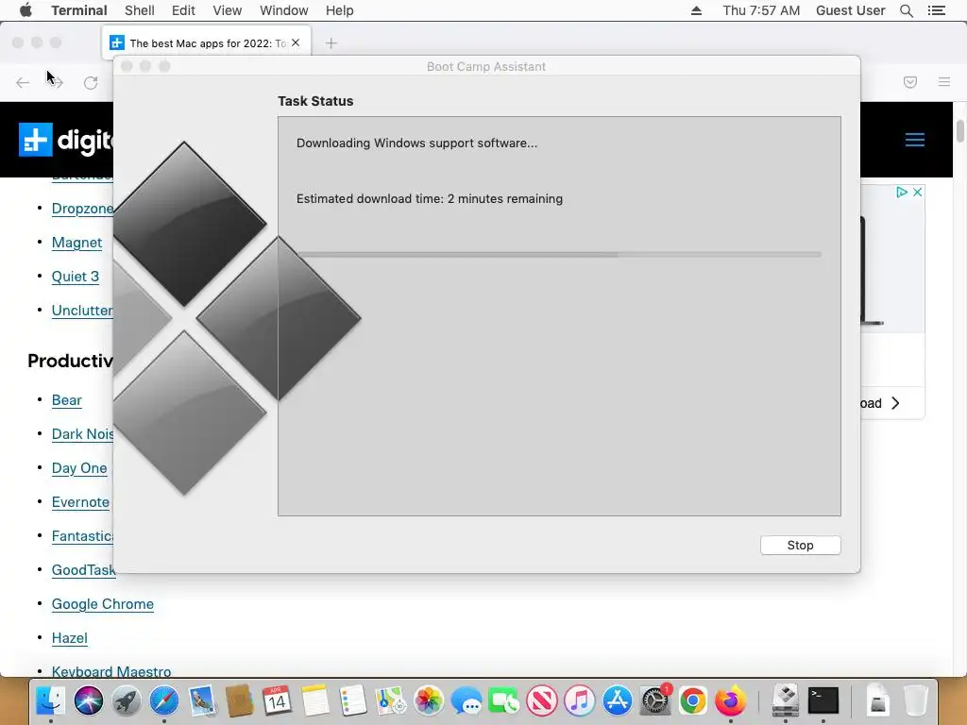Click the Thu 7:57 AM clock
This screenshot has width=967, height=725.
coord(761,10)
